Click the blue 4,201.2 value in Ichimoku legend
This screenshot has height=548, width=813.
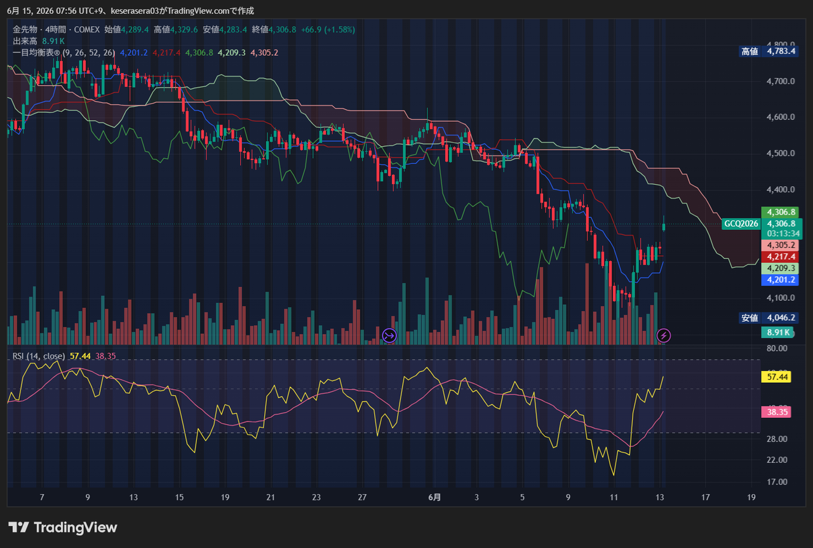[133, 53]
